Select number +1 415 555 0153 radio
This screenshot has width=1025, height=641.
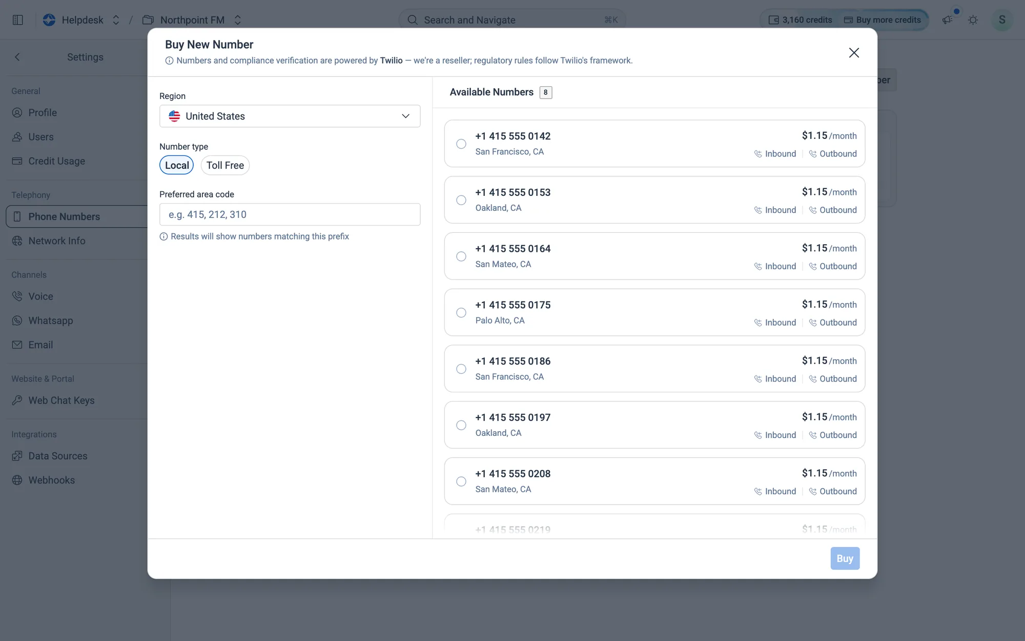point(461,200)
